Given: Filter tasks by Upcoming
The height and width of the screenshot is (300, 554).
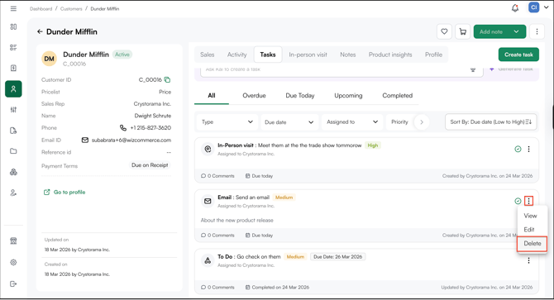Looking at the screenshot, I should 348,96.
